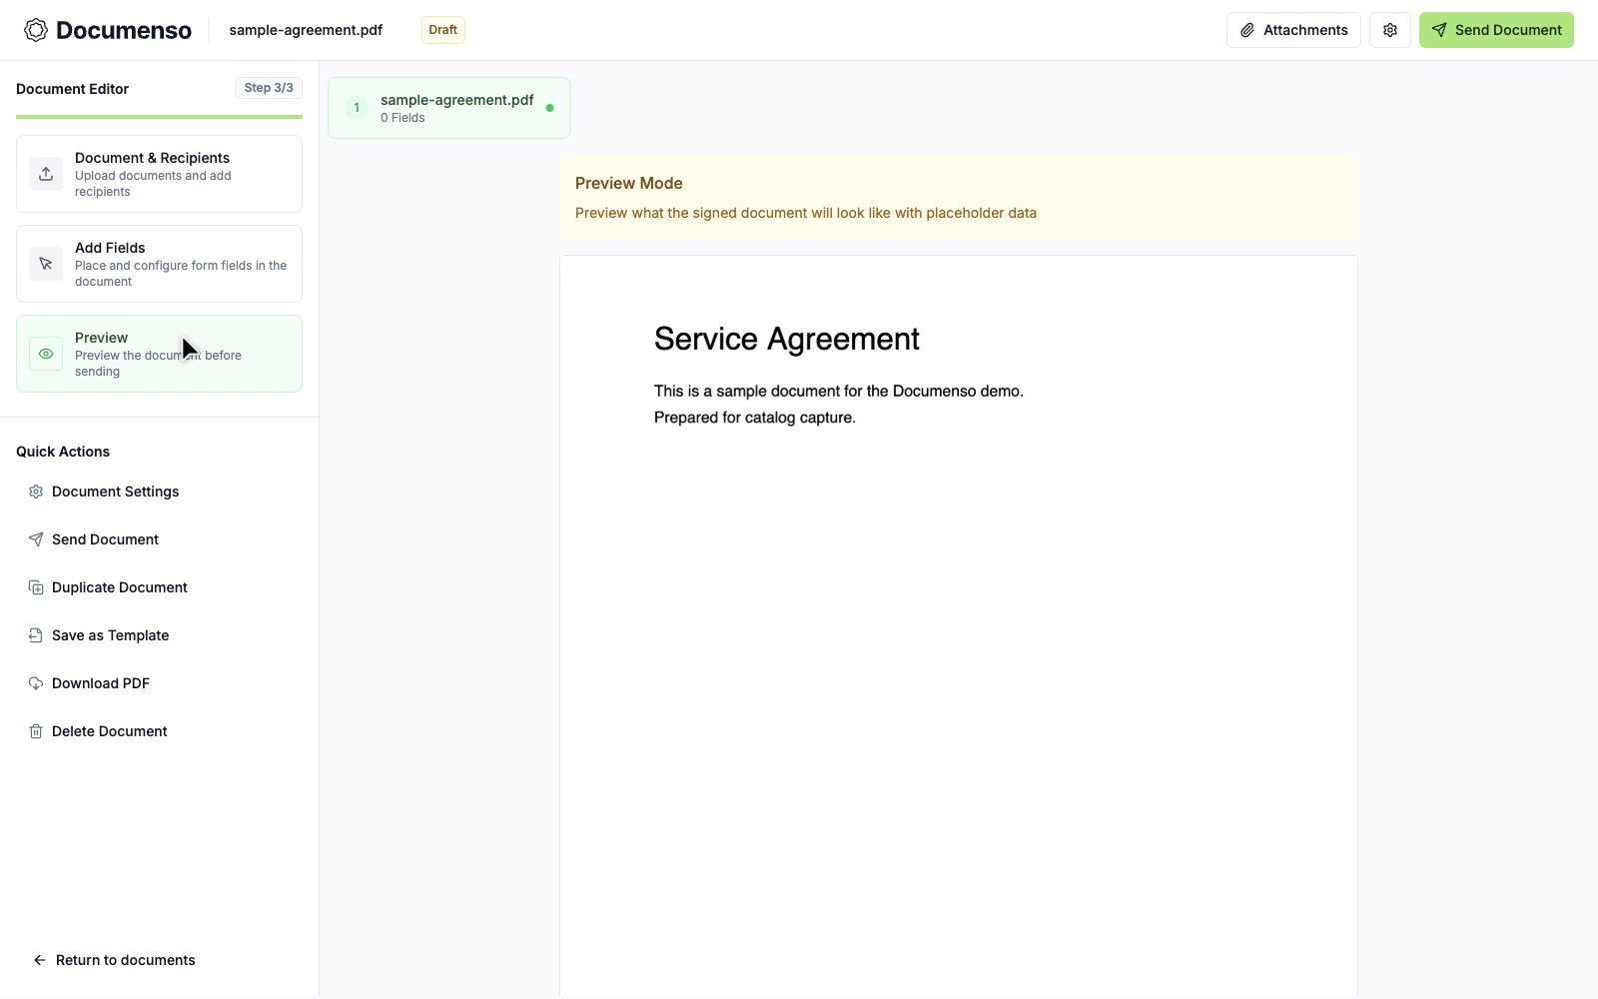
Task: Open the Attachments button
Action: 1293,30
